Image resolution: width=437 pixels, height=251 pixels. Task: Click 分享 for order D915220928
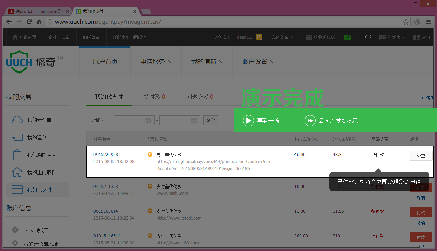coord(421,156)
